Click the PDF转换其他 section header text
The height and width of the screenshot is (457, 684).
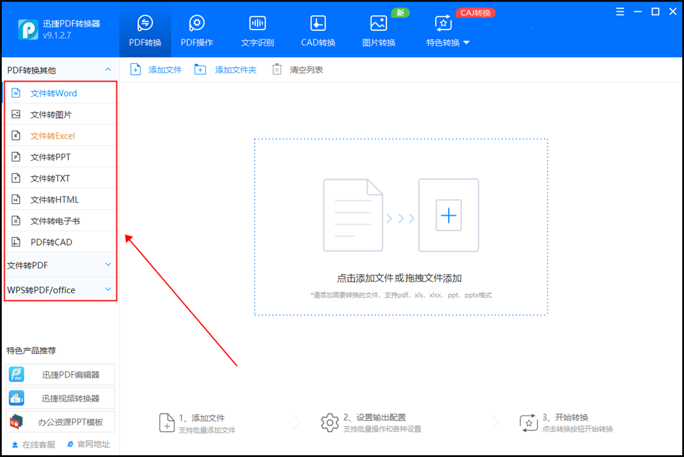31,70
